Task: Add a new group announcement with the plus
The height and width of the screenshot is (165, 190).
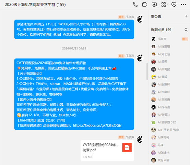Action: [x=186, y=16]
